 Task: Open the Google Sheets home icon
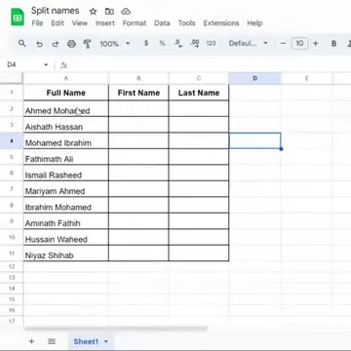point(18,17)
